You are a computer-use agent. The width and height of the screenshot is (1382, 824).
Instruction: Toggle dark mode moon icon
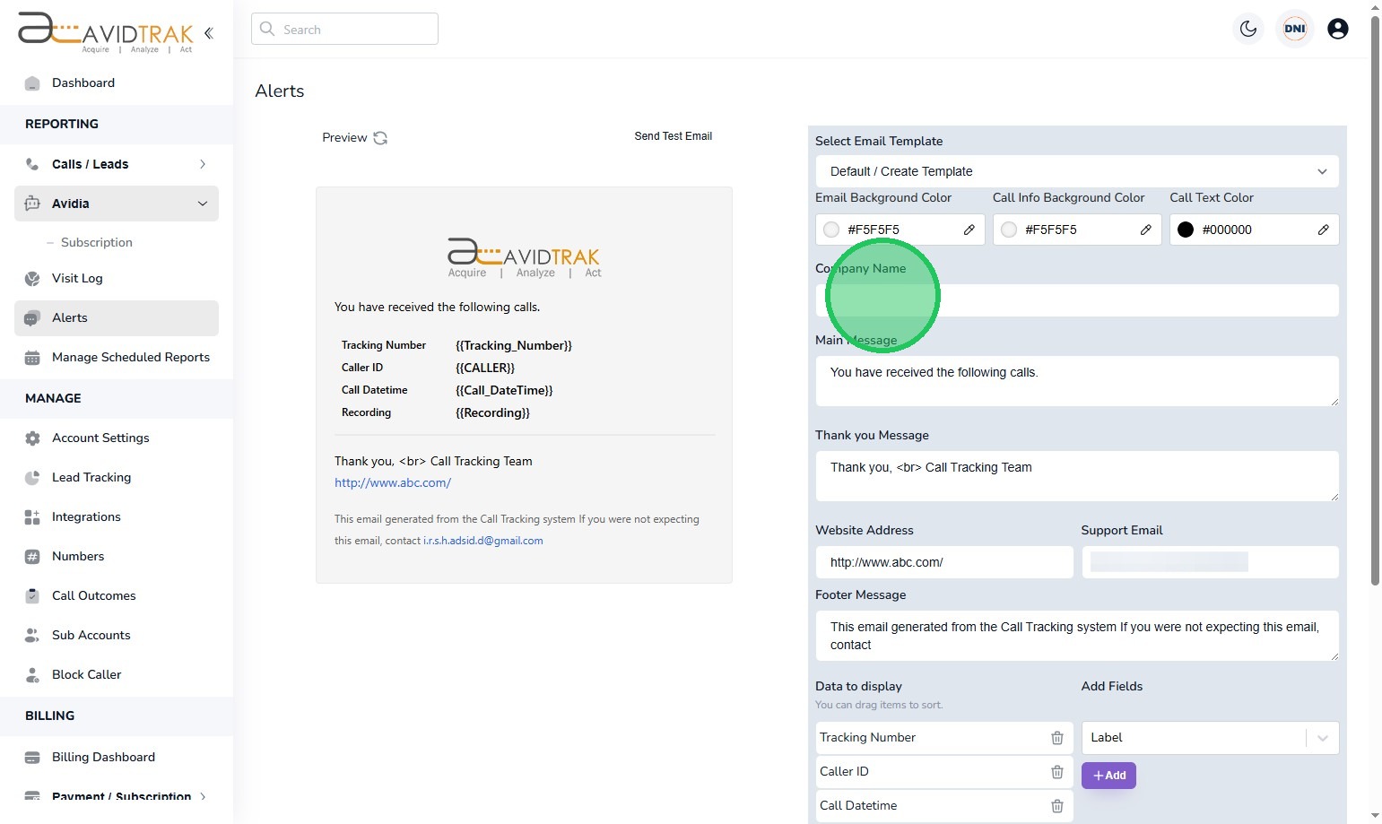click(1247, 29)
